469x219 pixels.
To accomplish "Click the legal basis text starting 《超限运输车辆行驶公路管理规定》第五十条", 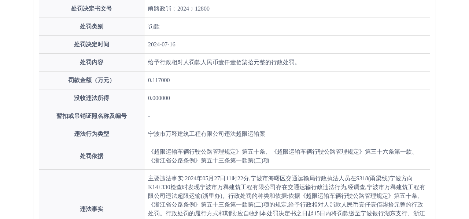I will click(x=283, y=156).
